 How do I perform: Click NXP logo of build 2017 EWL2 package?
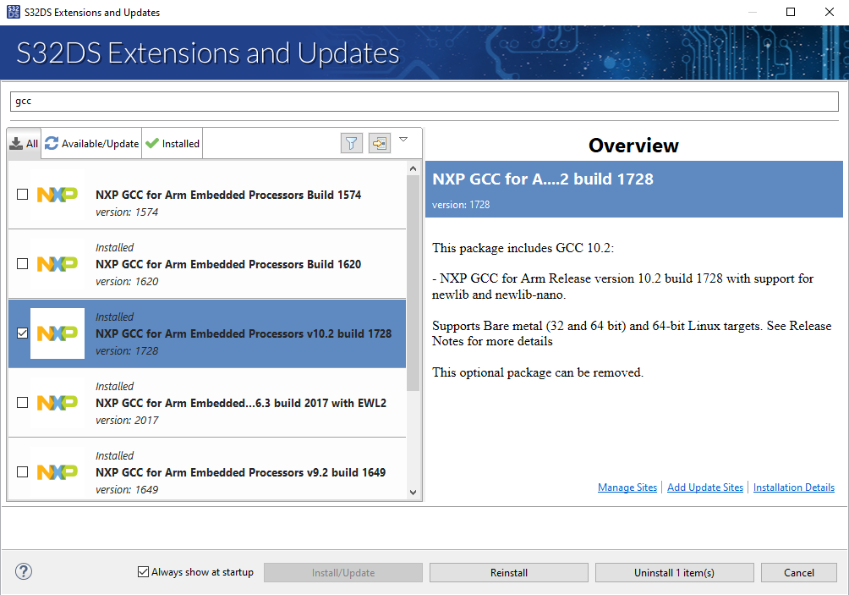coord(58,403)
